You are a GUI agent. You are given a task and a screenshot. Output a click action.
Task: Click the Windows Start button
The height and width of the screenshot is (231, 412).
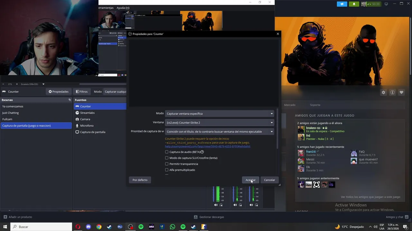(5, 227)
